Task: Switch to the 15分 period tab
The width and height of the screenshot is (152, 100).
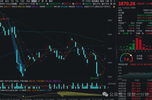Action: (x=22, y=1)
